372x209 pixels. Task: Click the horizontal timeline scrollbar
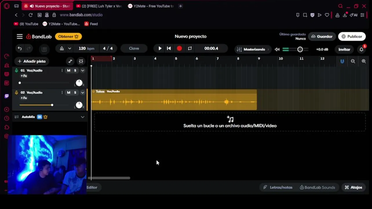[x=109, y=178]
